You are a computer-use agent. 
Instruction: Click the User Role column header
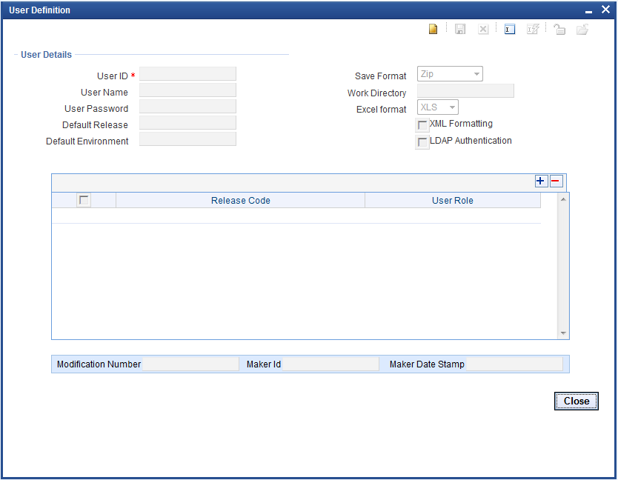[x=453, y=200]
